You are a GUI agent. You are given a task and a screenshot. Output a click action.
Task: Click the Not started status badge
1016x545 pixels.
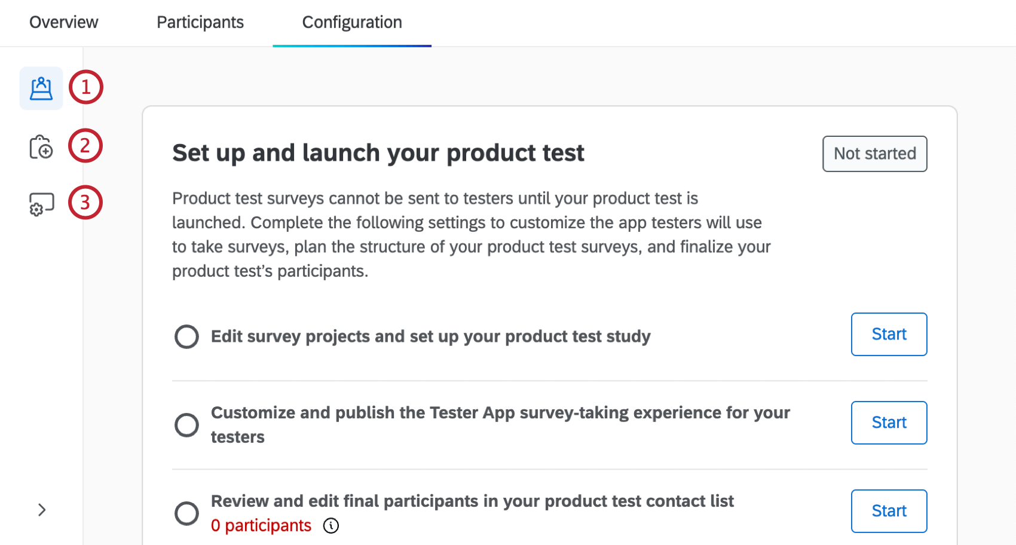874,154
